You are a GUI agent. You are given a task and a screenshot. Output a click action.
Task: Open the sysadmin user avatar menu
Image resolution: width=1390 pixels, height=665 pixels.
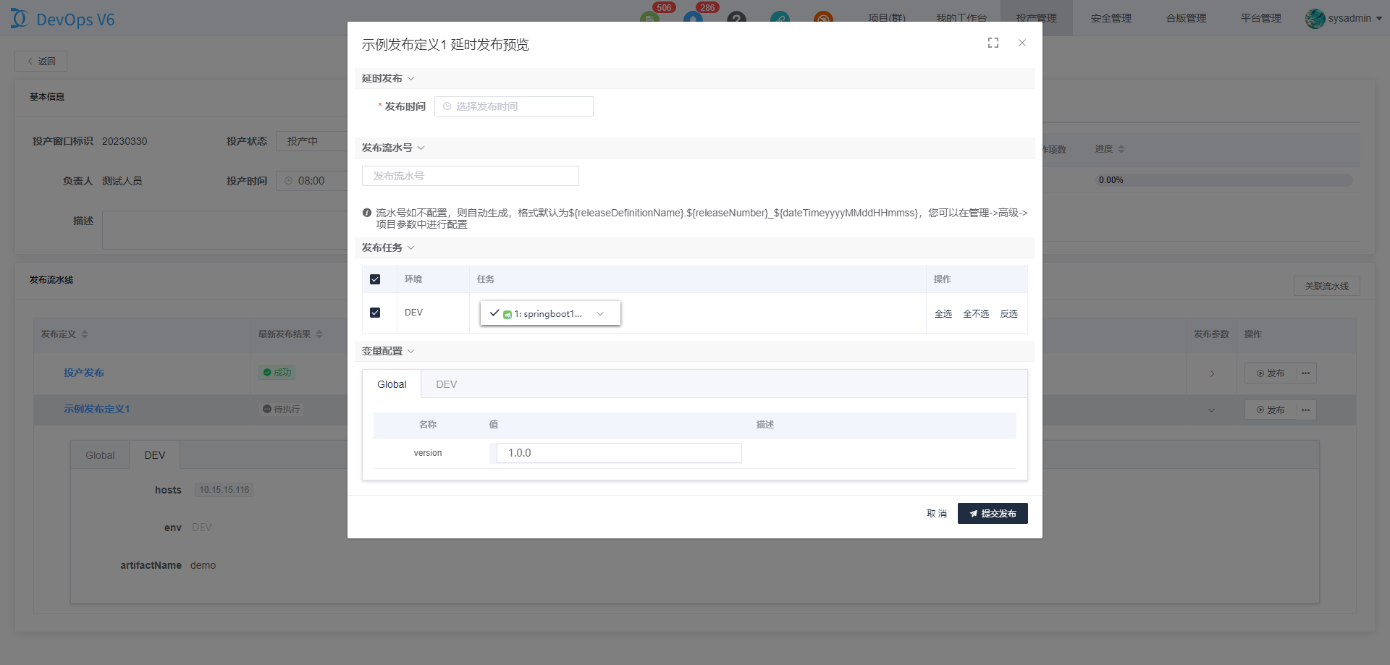(1315, 18)
